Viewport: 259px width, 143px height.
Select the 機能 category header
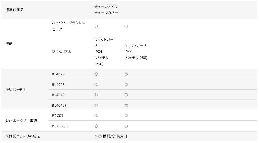[9, 44]
